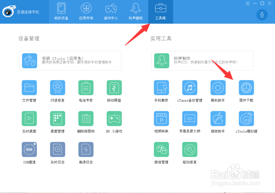Open the 删除废图标 trash icon tool

pos(86,119)
